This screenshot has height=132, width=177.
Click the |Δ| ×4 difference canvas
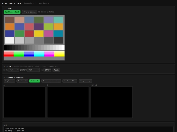[112, 102]
